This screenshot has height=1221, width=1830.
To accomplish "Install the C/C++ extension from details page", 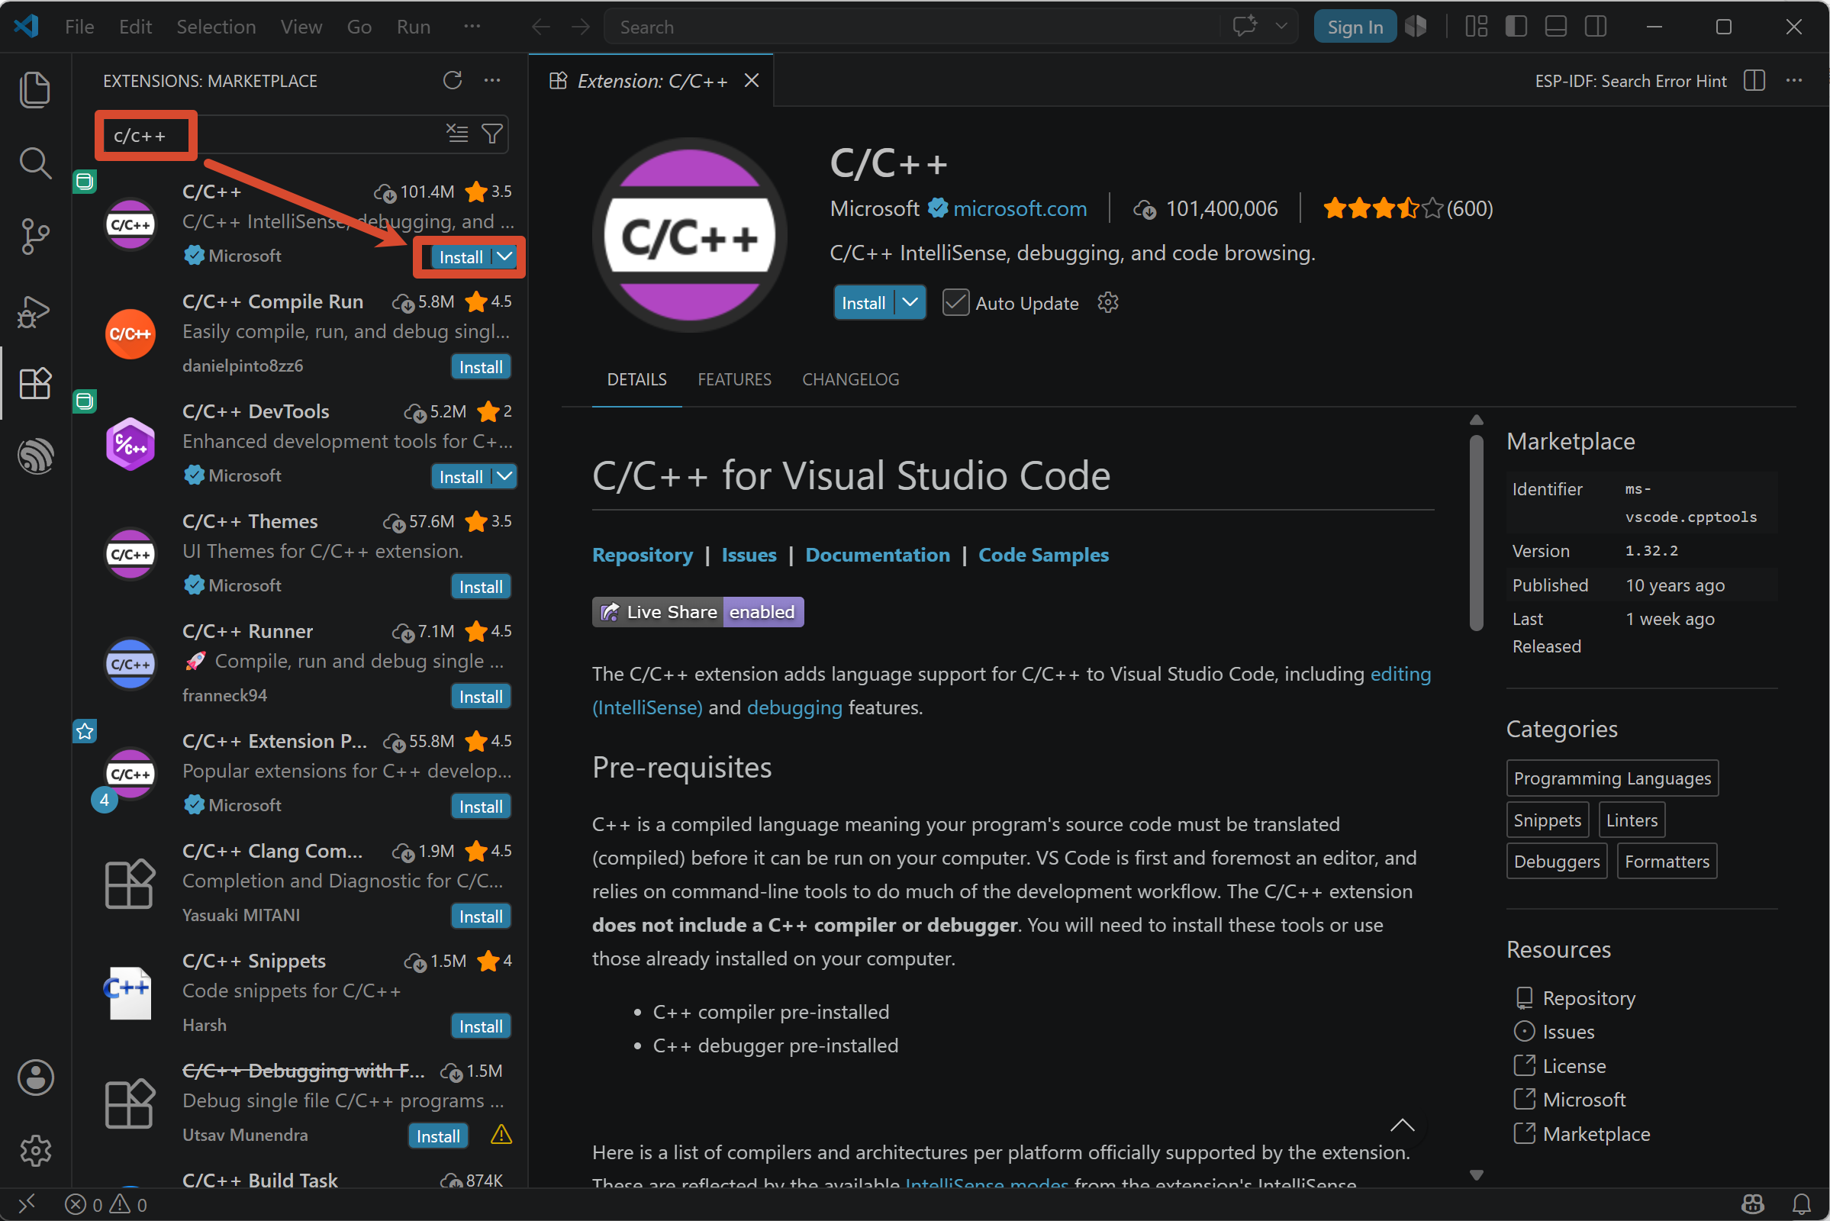I will (x=864, y=303).
